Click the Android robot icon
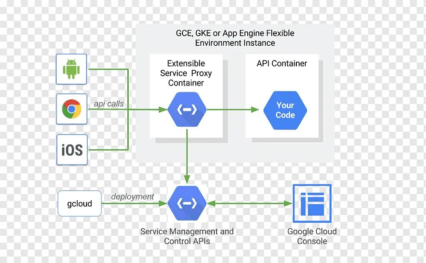 point(71,69)
